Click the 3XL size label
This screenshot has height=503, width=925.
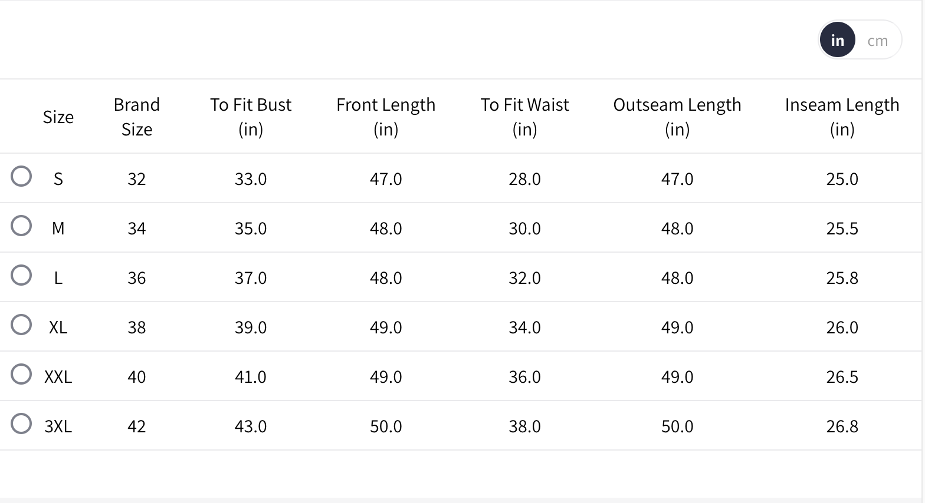58,426
